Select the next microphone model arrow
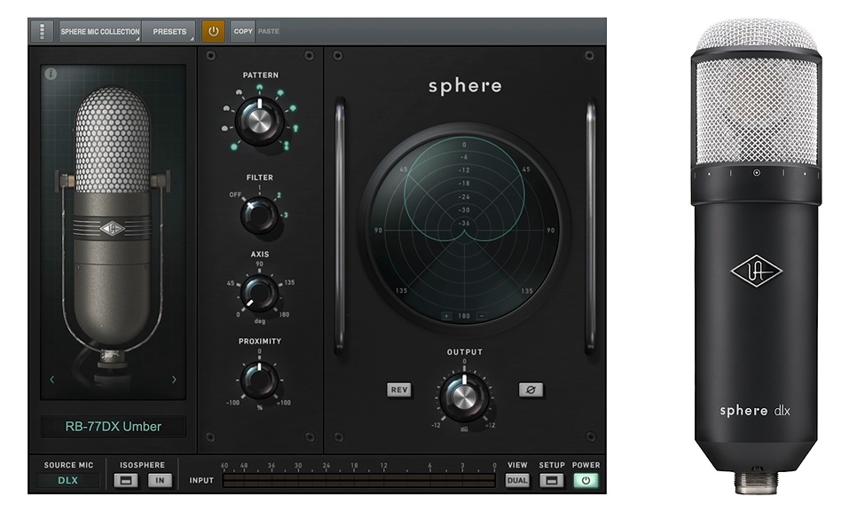 click(x=174, y=380)
